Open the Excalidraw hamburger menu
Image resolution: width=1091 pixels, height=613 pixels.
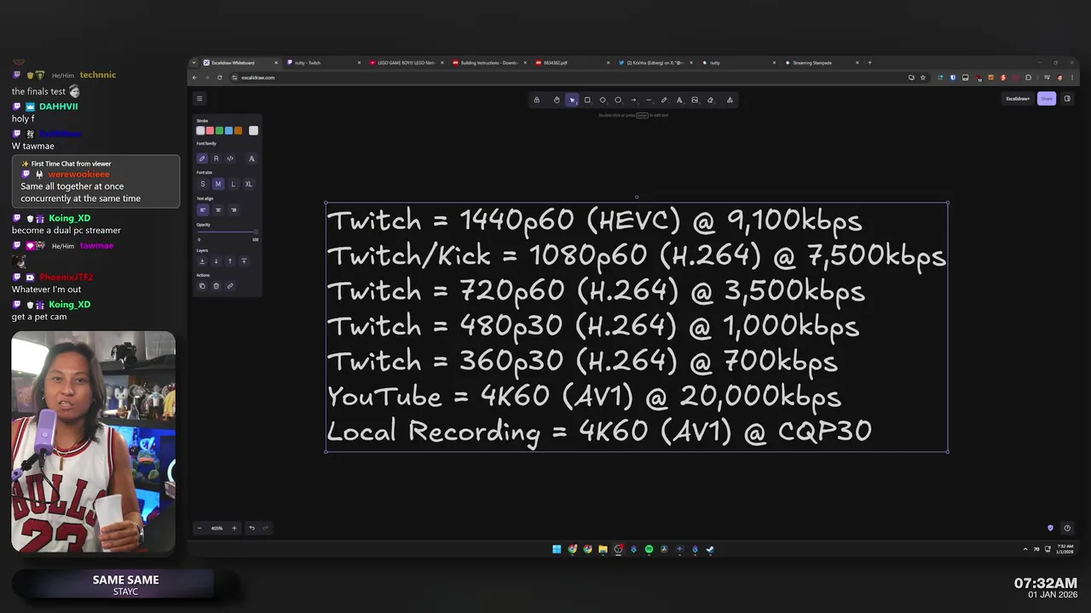(199, 99)
